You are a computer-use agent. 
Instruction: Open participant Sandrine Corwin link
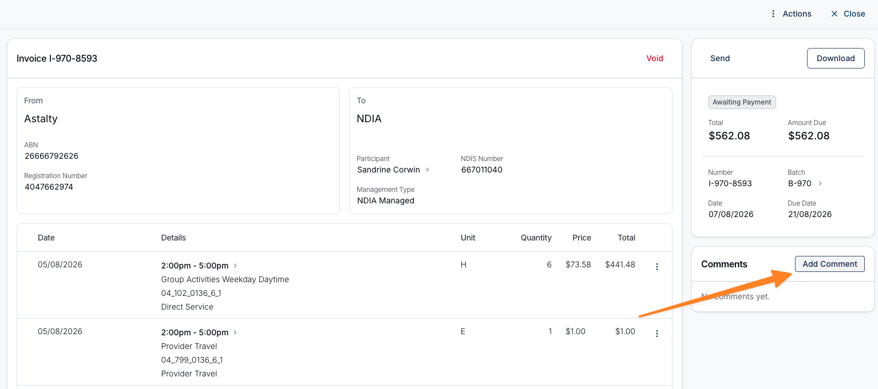389,170
